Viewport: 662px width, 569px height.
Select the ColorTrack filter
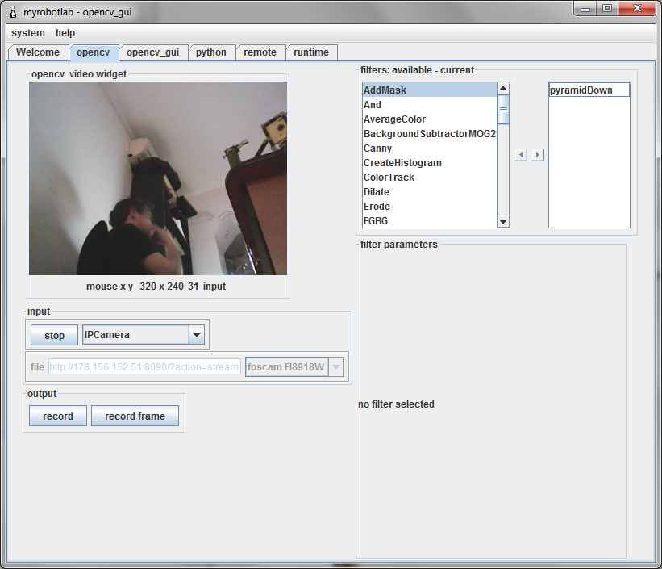[x=430, y=177]
